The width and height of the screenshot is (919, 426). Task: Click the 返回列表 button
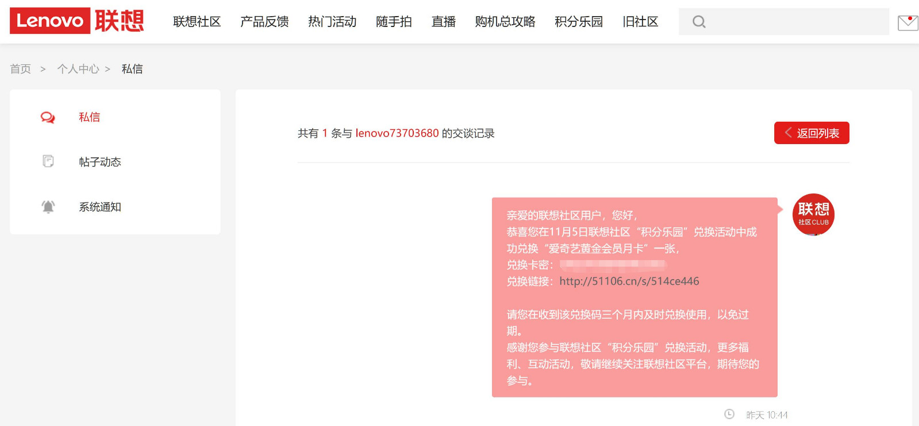812,133
